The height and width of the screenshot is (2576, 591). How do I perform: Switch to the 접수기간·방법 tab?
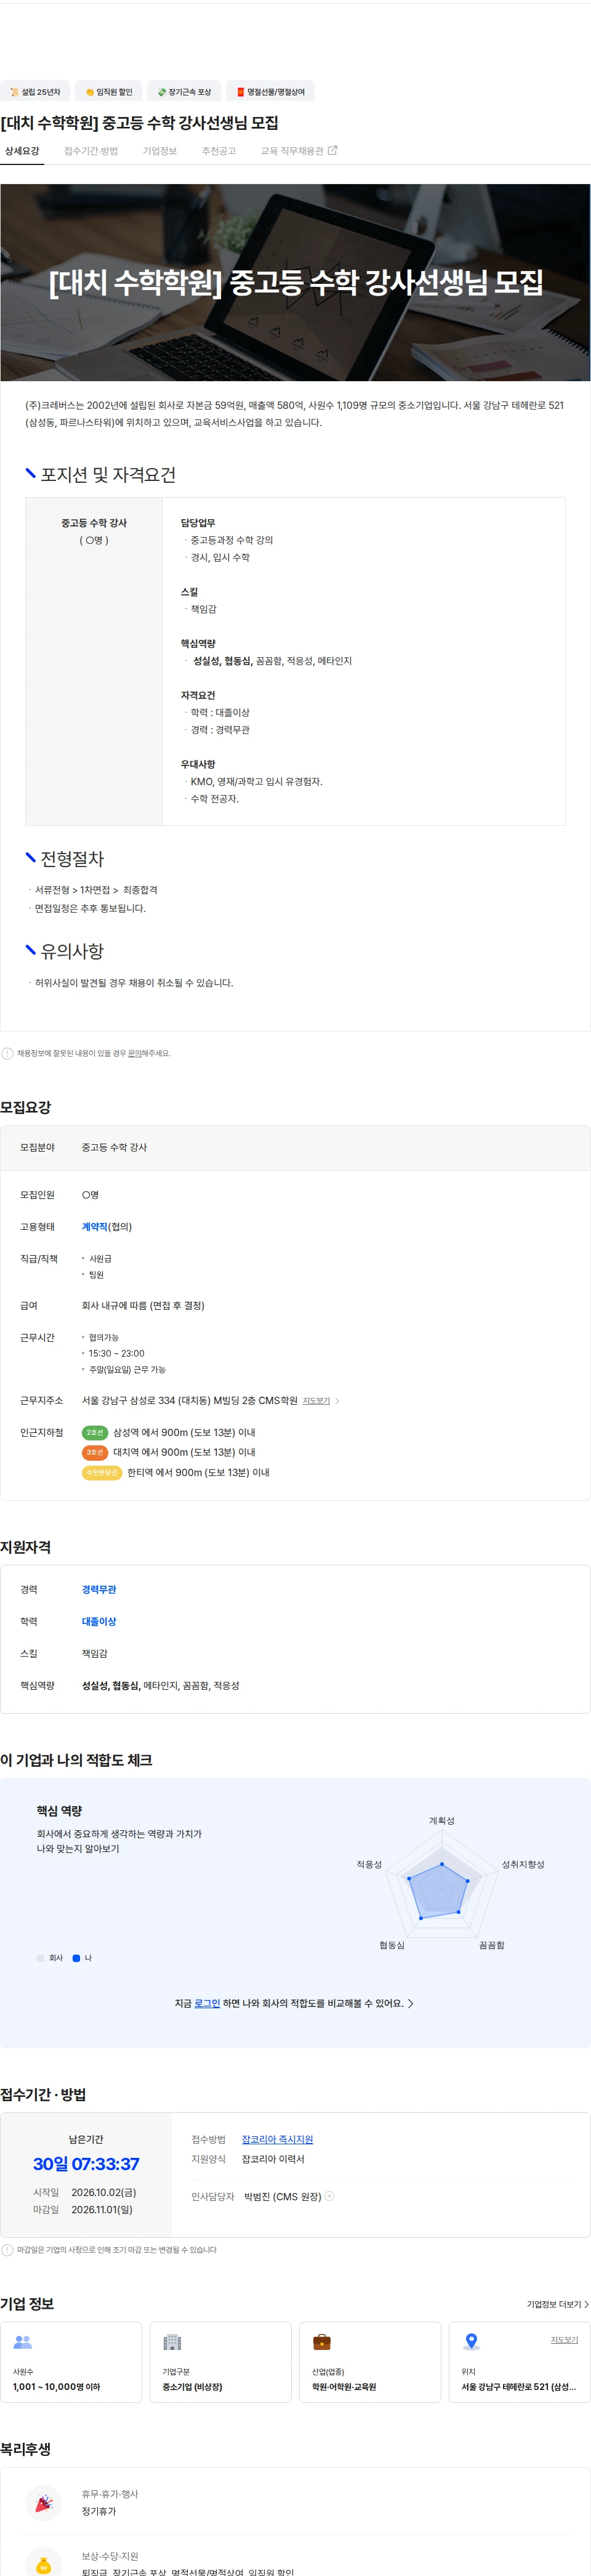pos(91,151)
